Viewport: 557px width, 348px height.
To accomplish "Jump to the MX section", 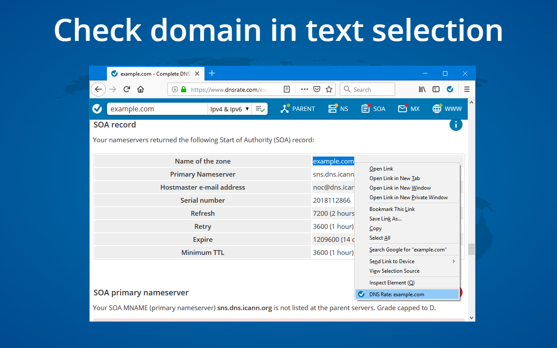I will pos(409,109).
